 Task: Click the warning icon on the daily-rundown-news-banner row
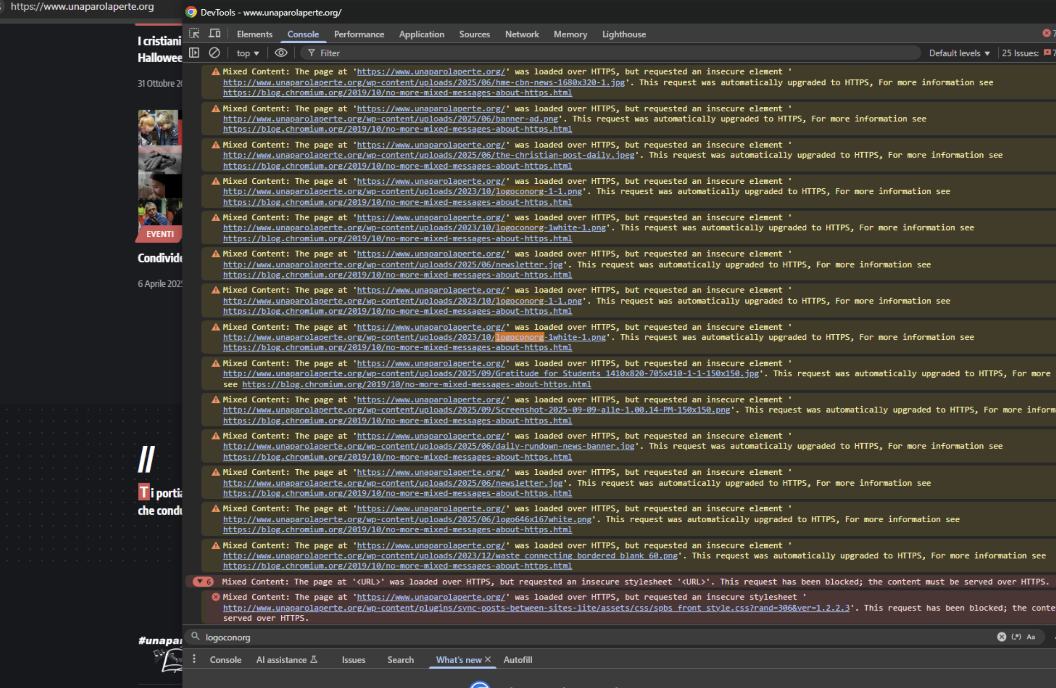[x=215, y=436]
